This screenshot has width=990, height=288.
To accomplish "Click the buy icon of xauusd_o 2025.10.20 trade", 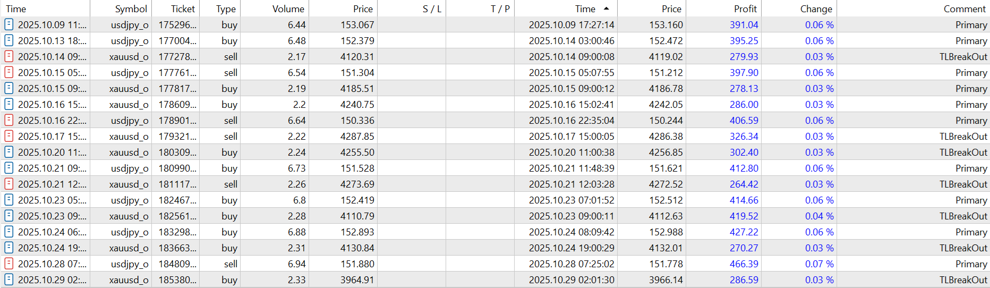I will tap(8, 152).
